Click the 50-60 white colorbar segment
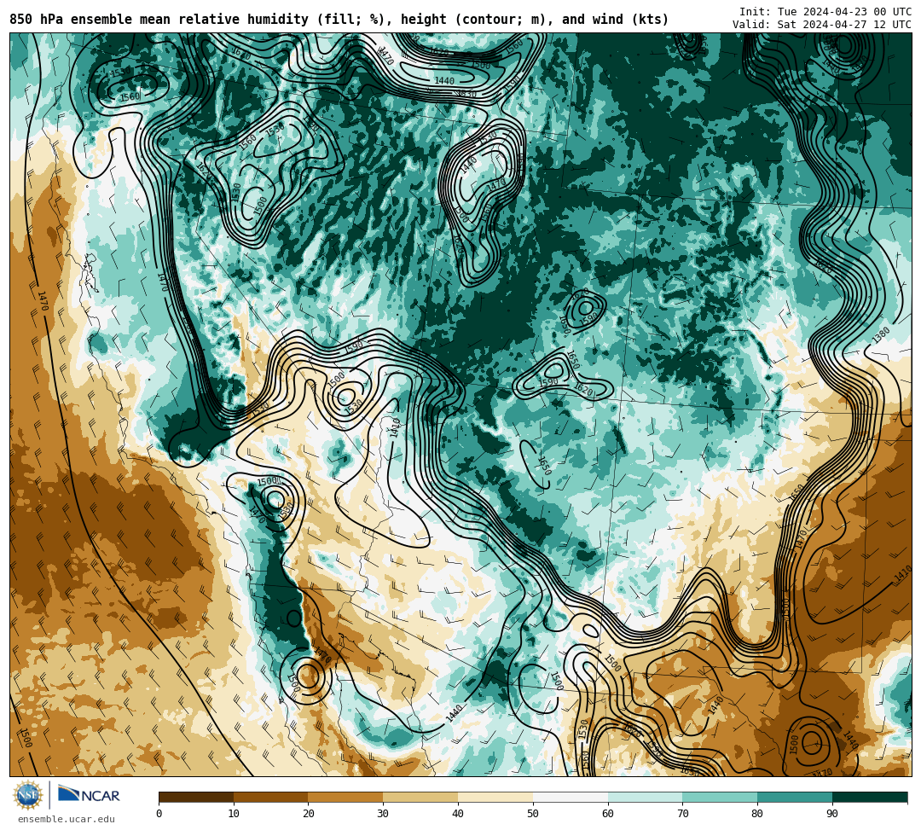The width and height of the screenshot is (921, 830). 571,797
